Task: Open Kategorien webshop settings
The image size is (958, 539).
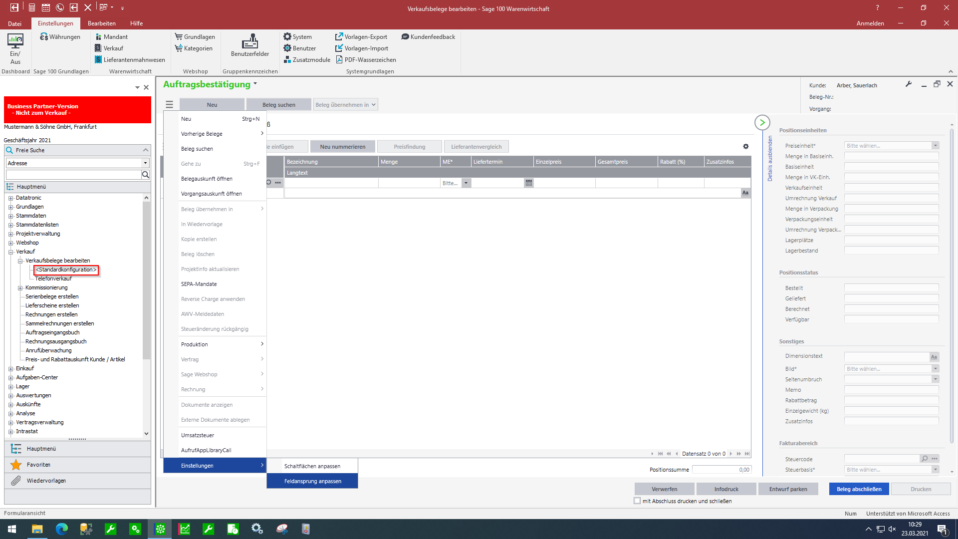Action: pyautogui.click(x=194, y=48)
